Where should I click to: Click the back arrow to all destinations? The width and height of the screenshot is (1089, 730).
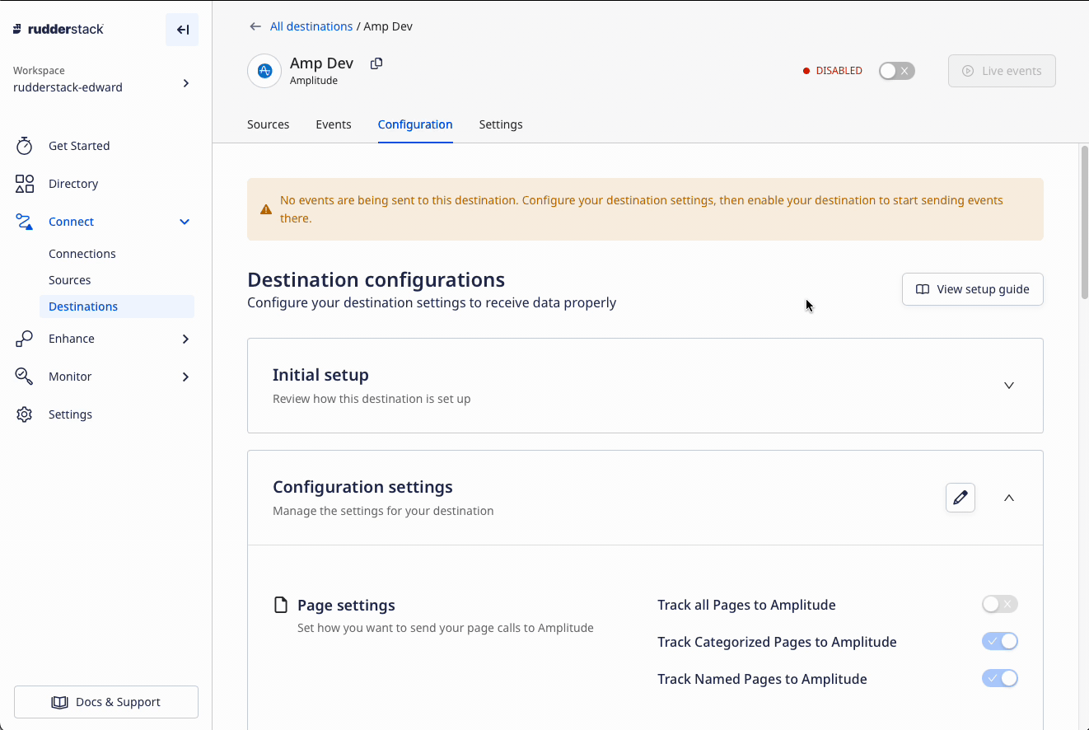coord(255,26)
